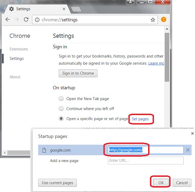Click the Sign in to Chrome button
This screenshot has height=192, width=195.
(78, 73)
